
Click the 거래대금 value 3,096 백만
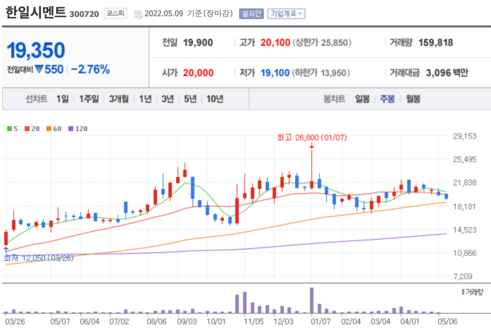[447, 73]
